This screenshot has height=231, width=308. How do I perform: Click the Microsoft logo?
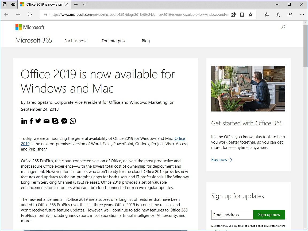30,27
